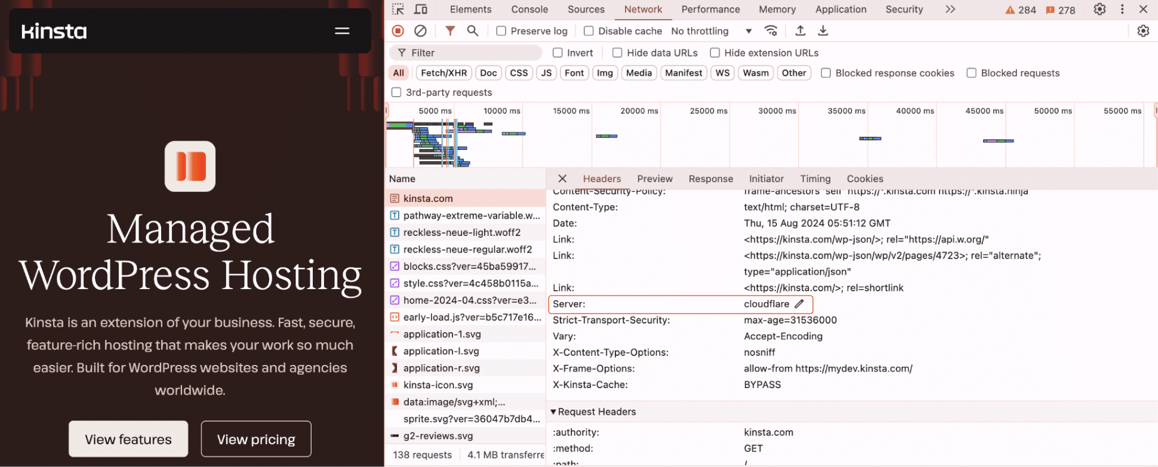The height and width of the screenshot is (467, 1158).
Task: Filter by Img requests
Action: click(x=605, y=73)
